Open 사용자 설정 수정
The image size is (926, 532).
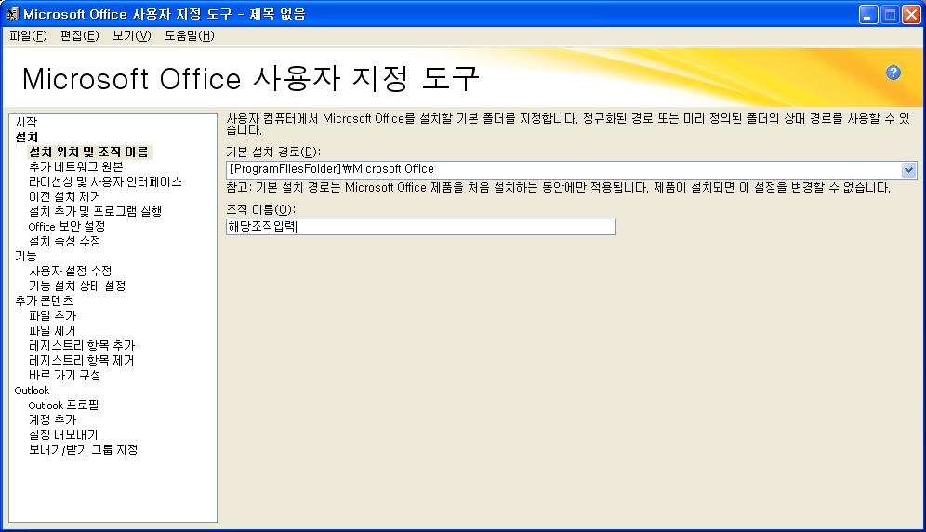[x=71, y=271]
